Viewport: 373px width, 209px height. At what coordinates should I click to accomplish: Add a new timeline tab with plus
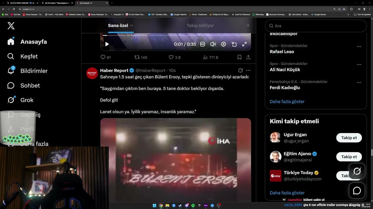(x=248, y=26)
